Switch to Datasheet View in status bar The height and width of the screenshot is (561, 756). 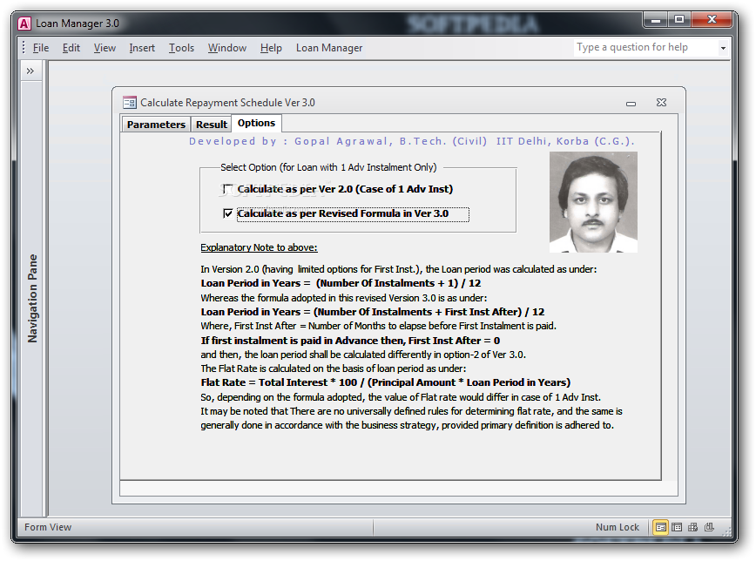[x=677, y=527]
